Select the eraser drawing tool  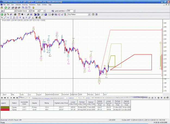click(29, 18)
